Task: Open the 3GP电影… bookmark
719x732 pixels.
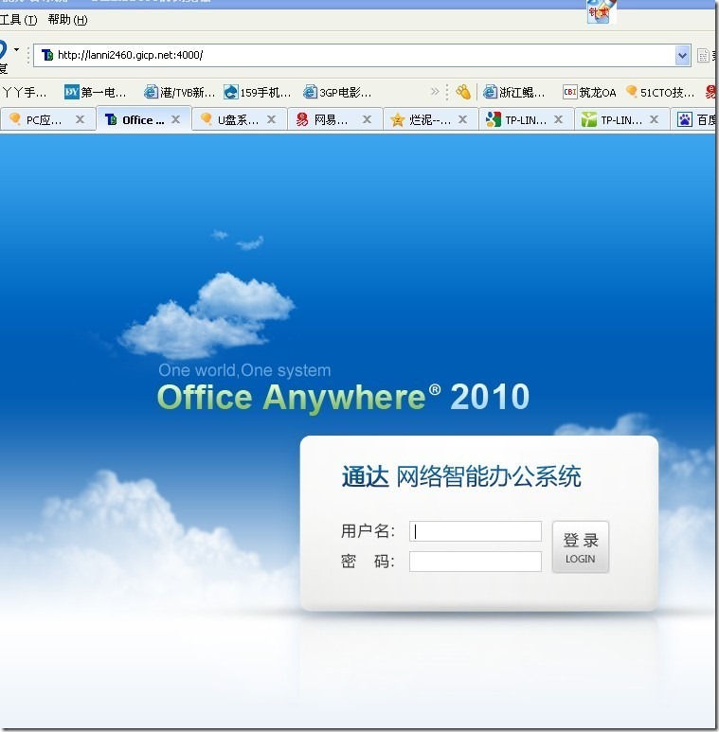Action: 337,93
